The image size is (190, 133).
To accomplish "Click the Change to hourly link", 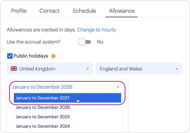I will (x=97, y=30).
